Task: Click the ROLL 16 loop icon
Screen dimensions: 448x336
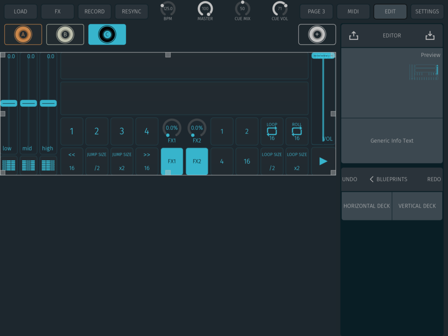Action: (297, 131)
